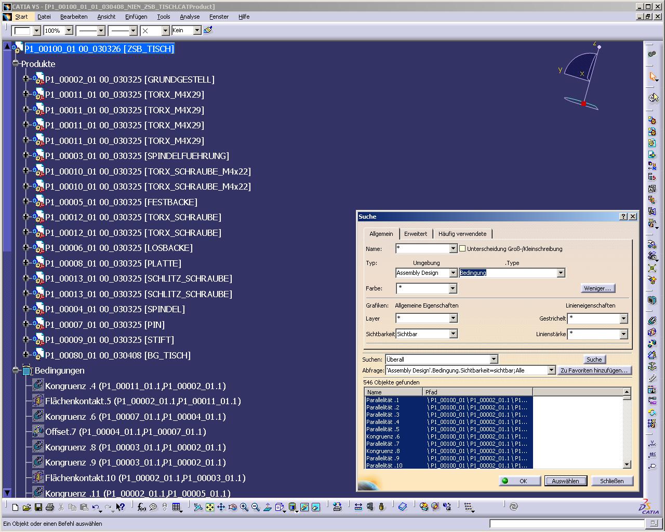Open the Umgebung Assembly Design dropdown
This screenshot has height=532, width=665.
pos(453,273)
